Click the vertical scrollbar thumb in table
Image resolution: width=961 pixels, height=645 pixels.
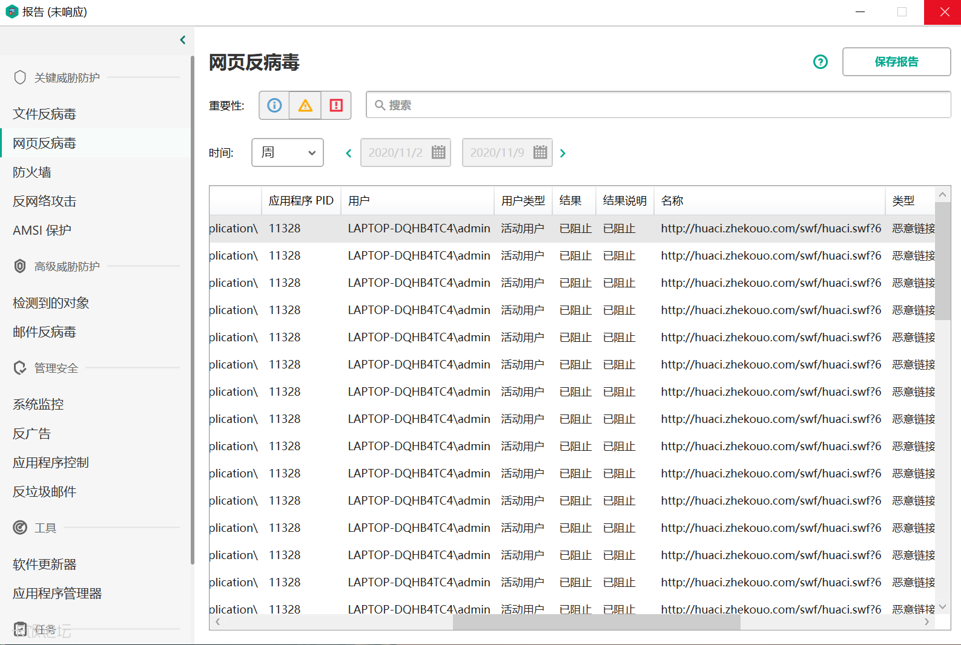pos(942,261)
